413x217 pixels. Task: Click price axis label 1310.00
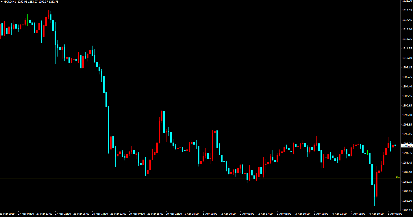tap(407, 58)
